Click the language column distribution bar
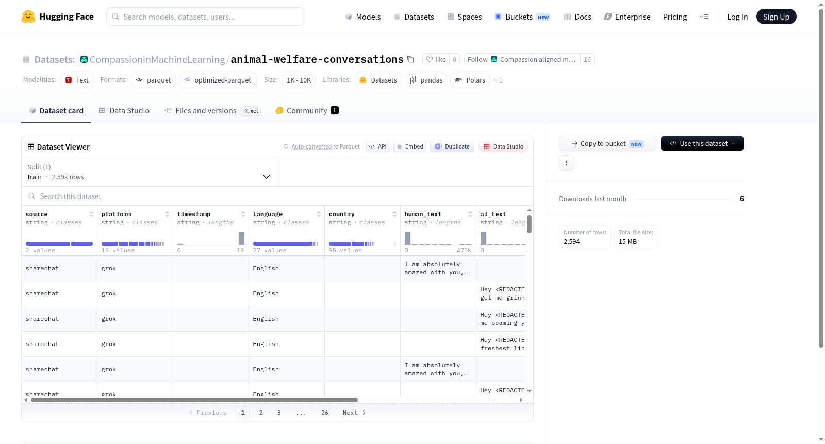This screenshot has height=444, width=825. tap(286, 243)
